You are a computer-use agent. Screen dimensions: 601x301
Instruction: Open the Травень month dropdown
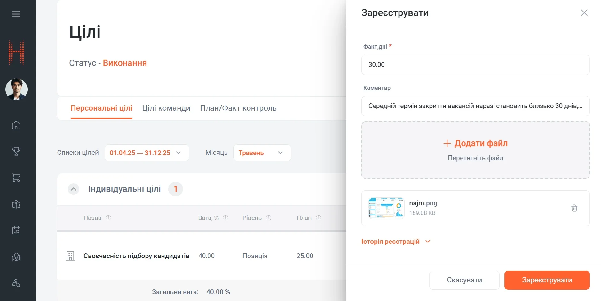[262, 153]
